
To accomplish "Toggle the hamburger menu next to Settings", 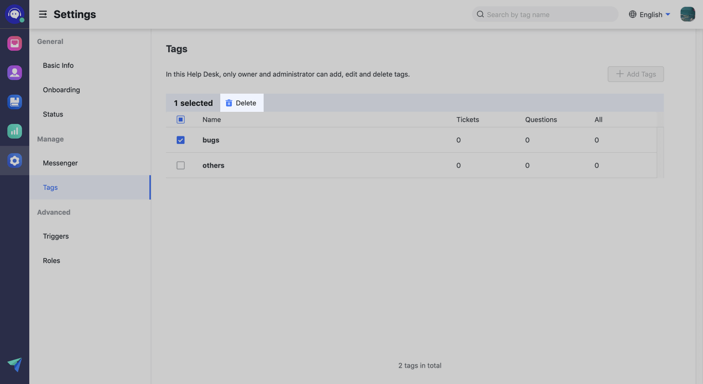I will tap(43, 14).
